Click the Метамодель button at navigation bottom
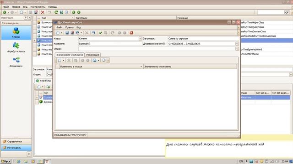Viewport: 293px width, 164px height. [x=16, y=148]
